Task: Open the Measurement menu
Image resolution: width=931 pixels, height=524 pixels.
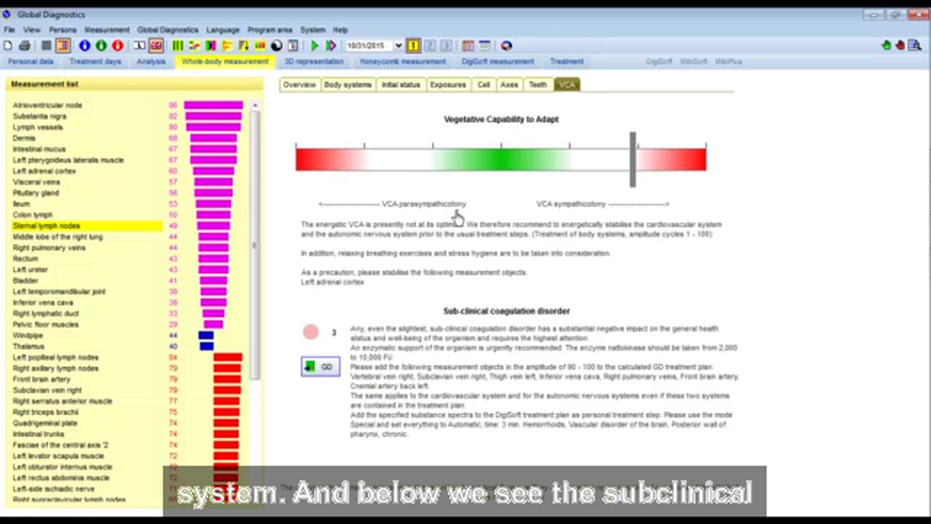Action: 107,30
